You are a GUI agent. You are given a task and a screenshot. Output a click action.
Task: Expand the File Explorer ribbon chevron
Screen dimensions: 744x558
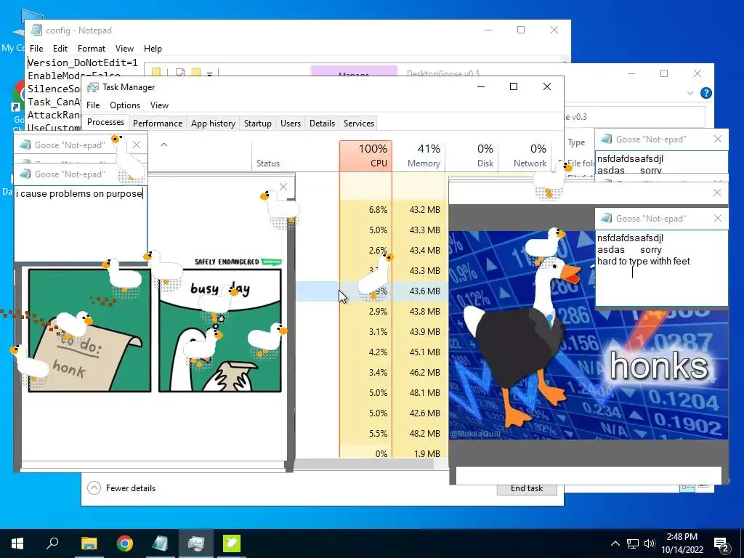click(x=690, y=94)
